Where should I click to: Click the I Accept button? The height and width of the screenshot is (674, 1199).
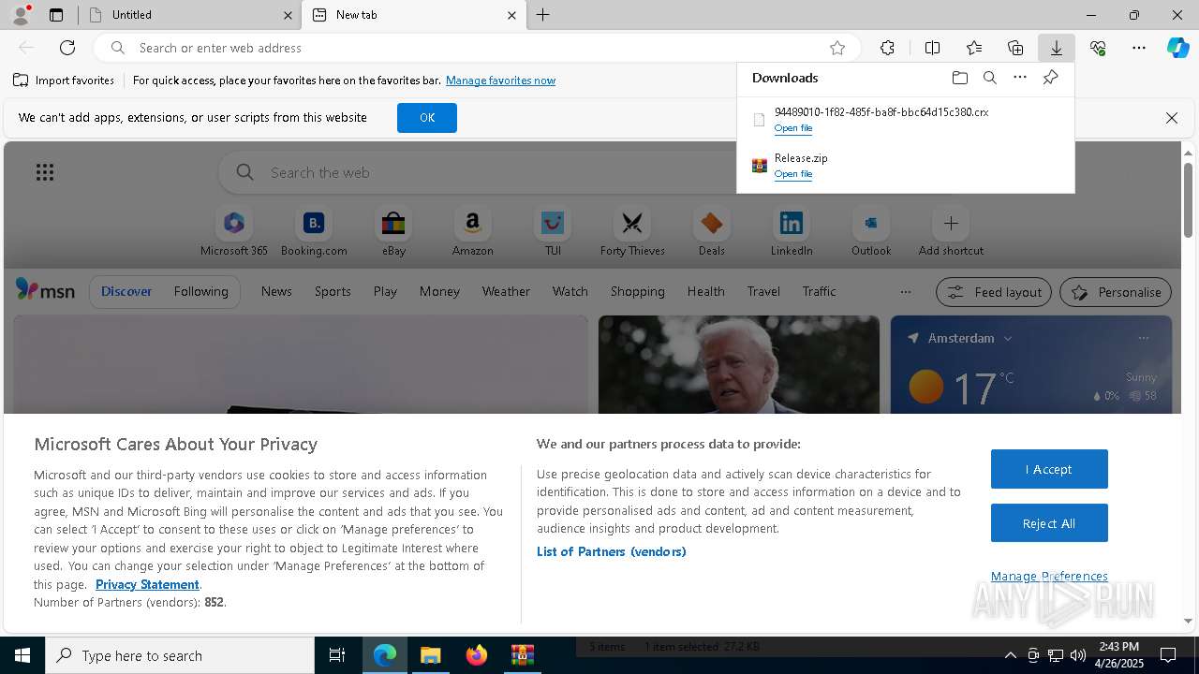(x=1049, y=469)
